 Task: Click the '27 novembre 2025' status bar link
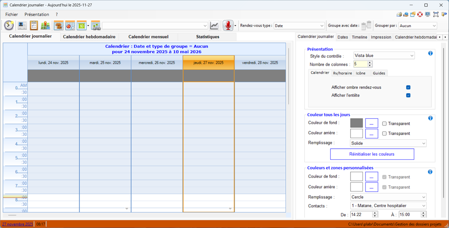[18, 224]
